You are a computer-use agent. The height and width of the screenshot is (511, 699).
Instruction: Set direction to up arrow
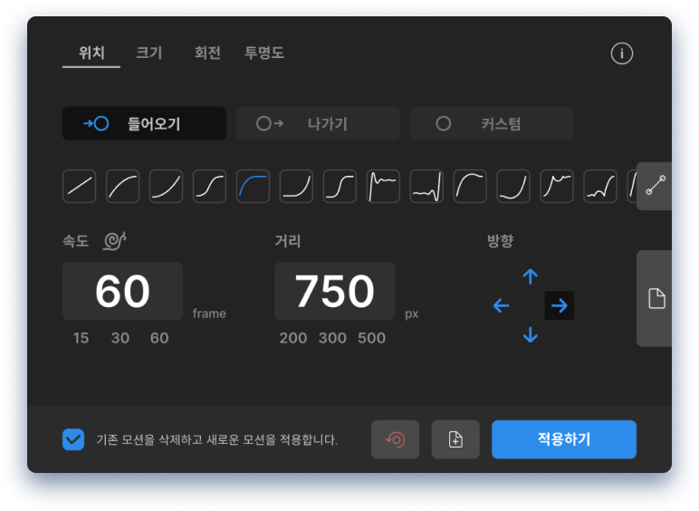point(530,276)
